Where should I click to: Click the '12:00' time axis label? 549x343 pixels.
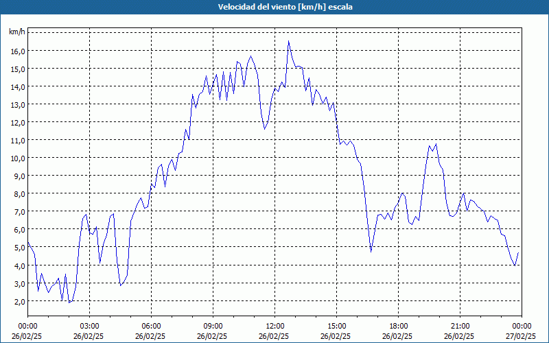point(275,327)
